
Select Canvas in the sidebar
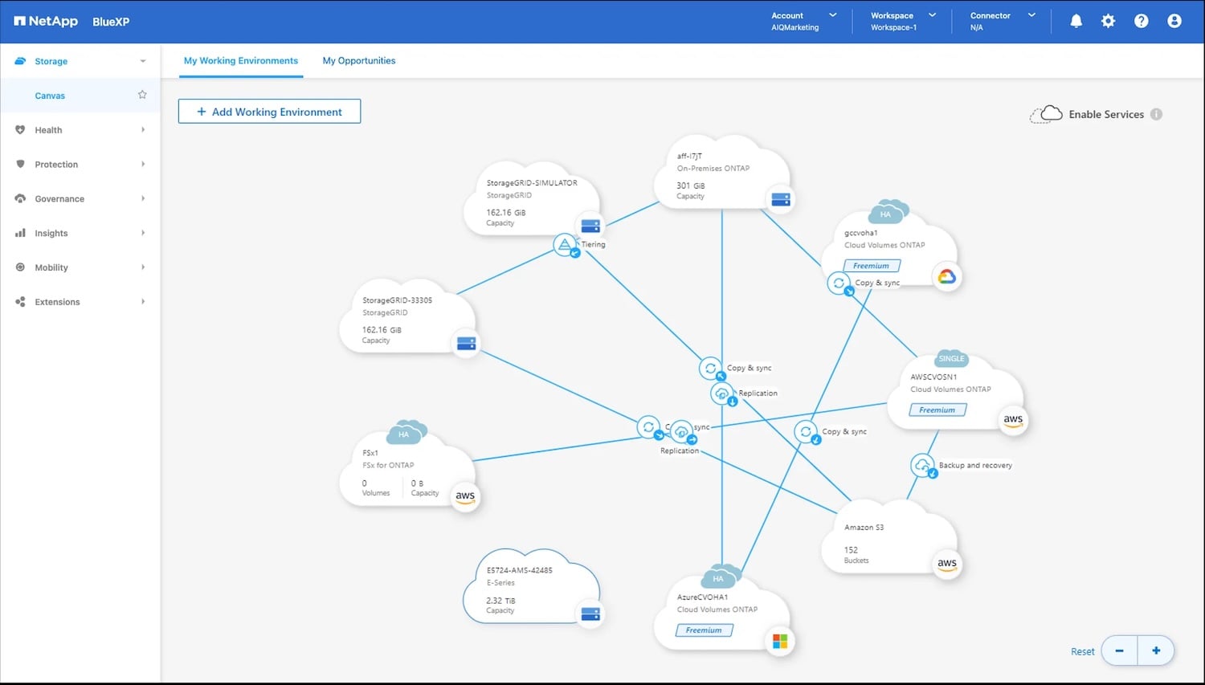(x=50, y=96)
